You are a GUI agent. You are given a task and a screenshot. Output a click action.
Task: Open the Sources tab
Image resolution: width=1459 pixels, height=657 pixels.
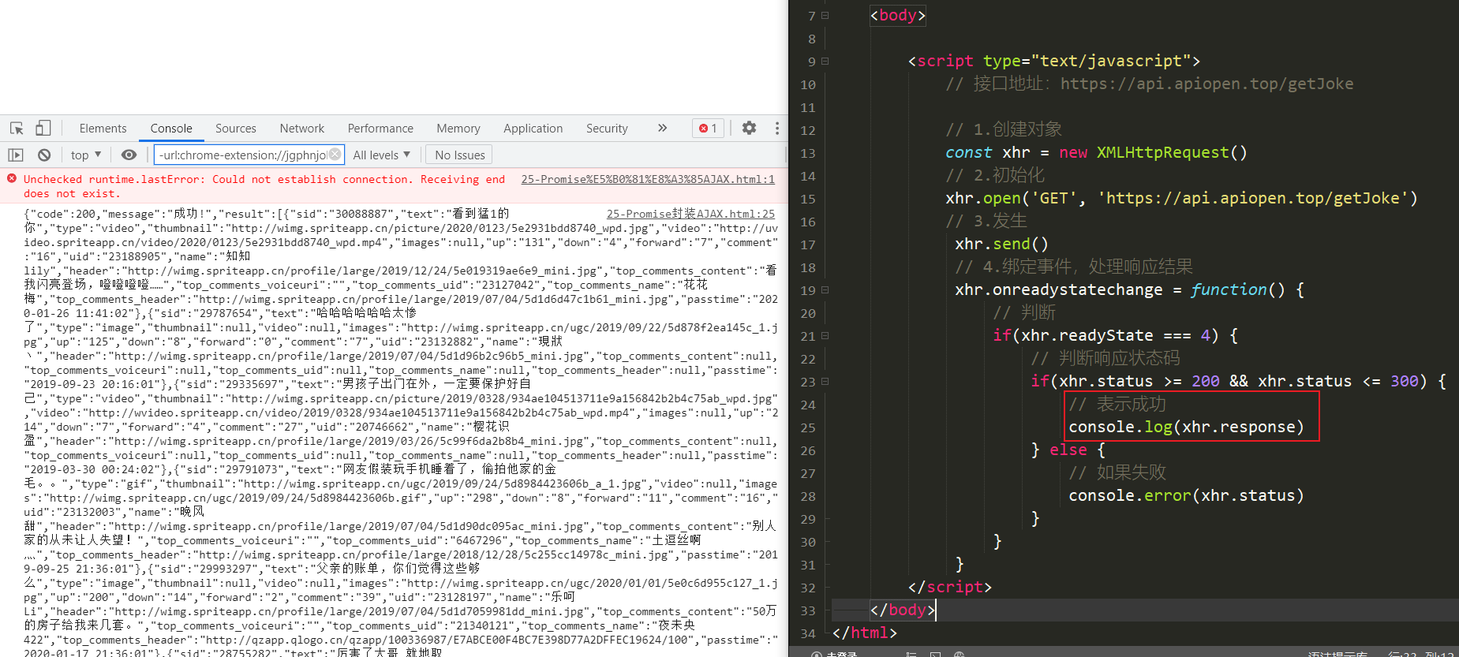tap(236, 128)
